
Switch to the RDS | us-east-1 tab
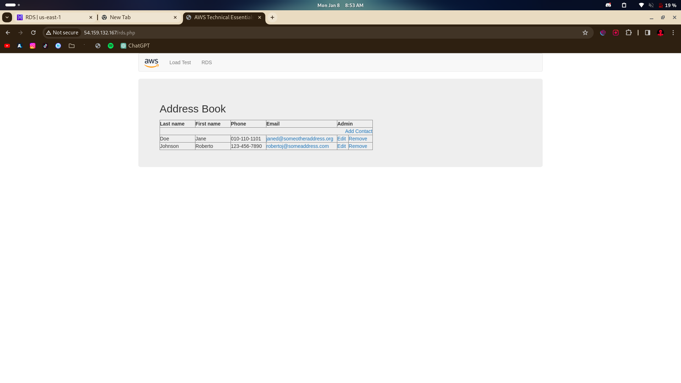[53, 17]
